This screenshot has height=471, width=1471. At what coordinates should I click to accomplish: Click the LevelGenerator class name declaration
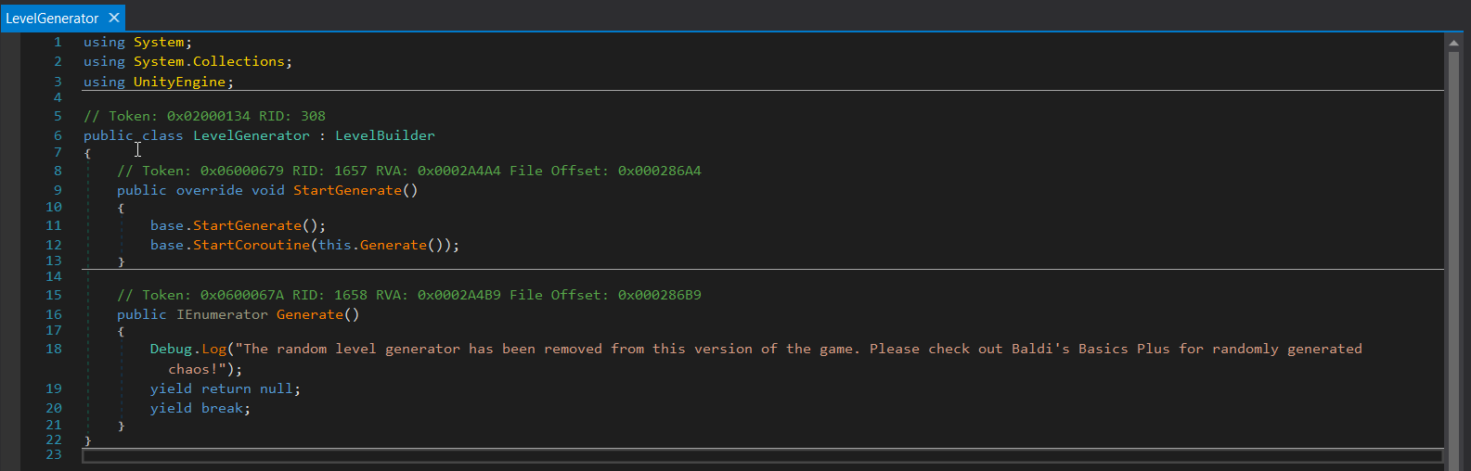[251, 135]
